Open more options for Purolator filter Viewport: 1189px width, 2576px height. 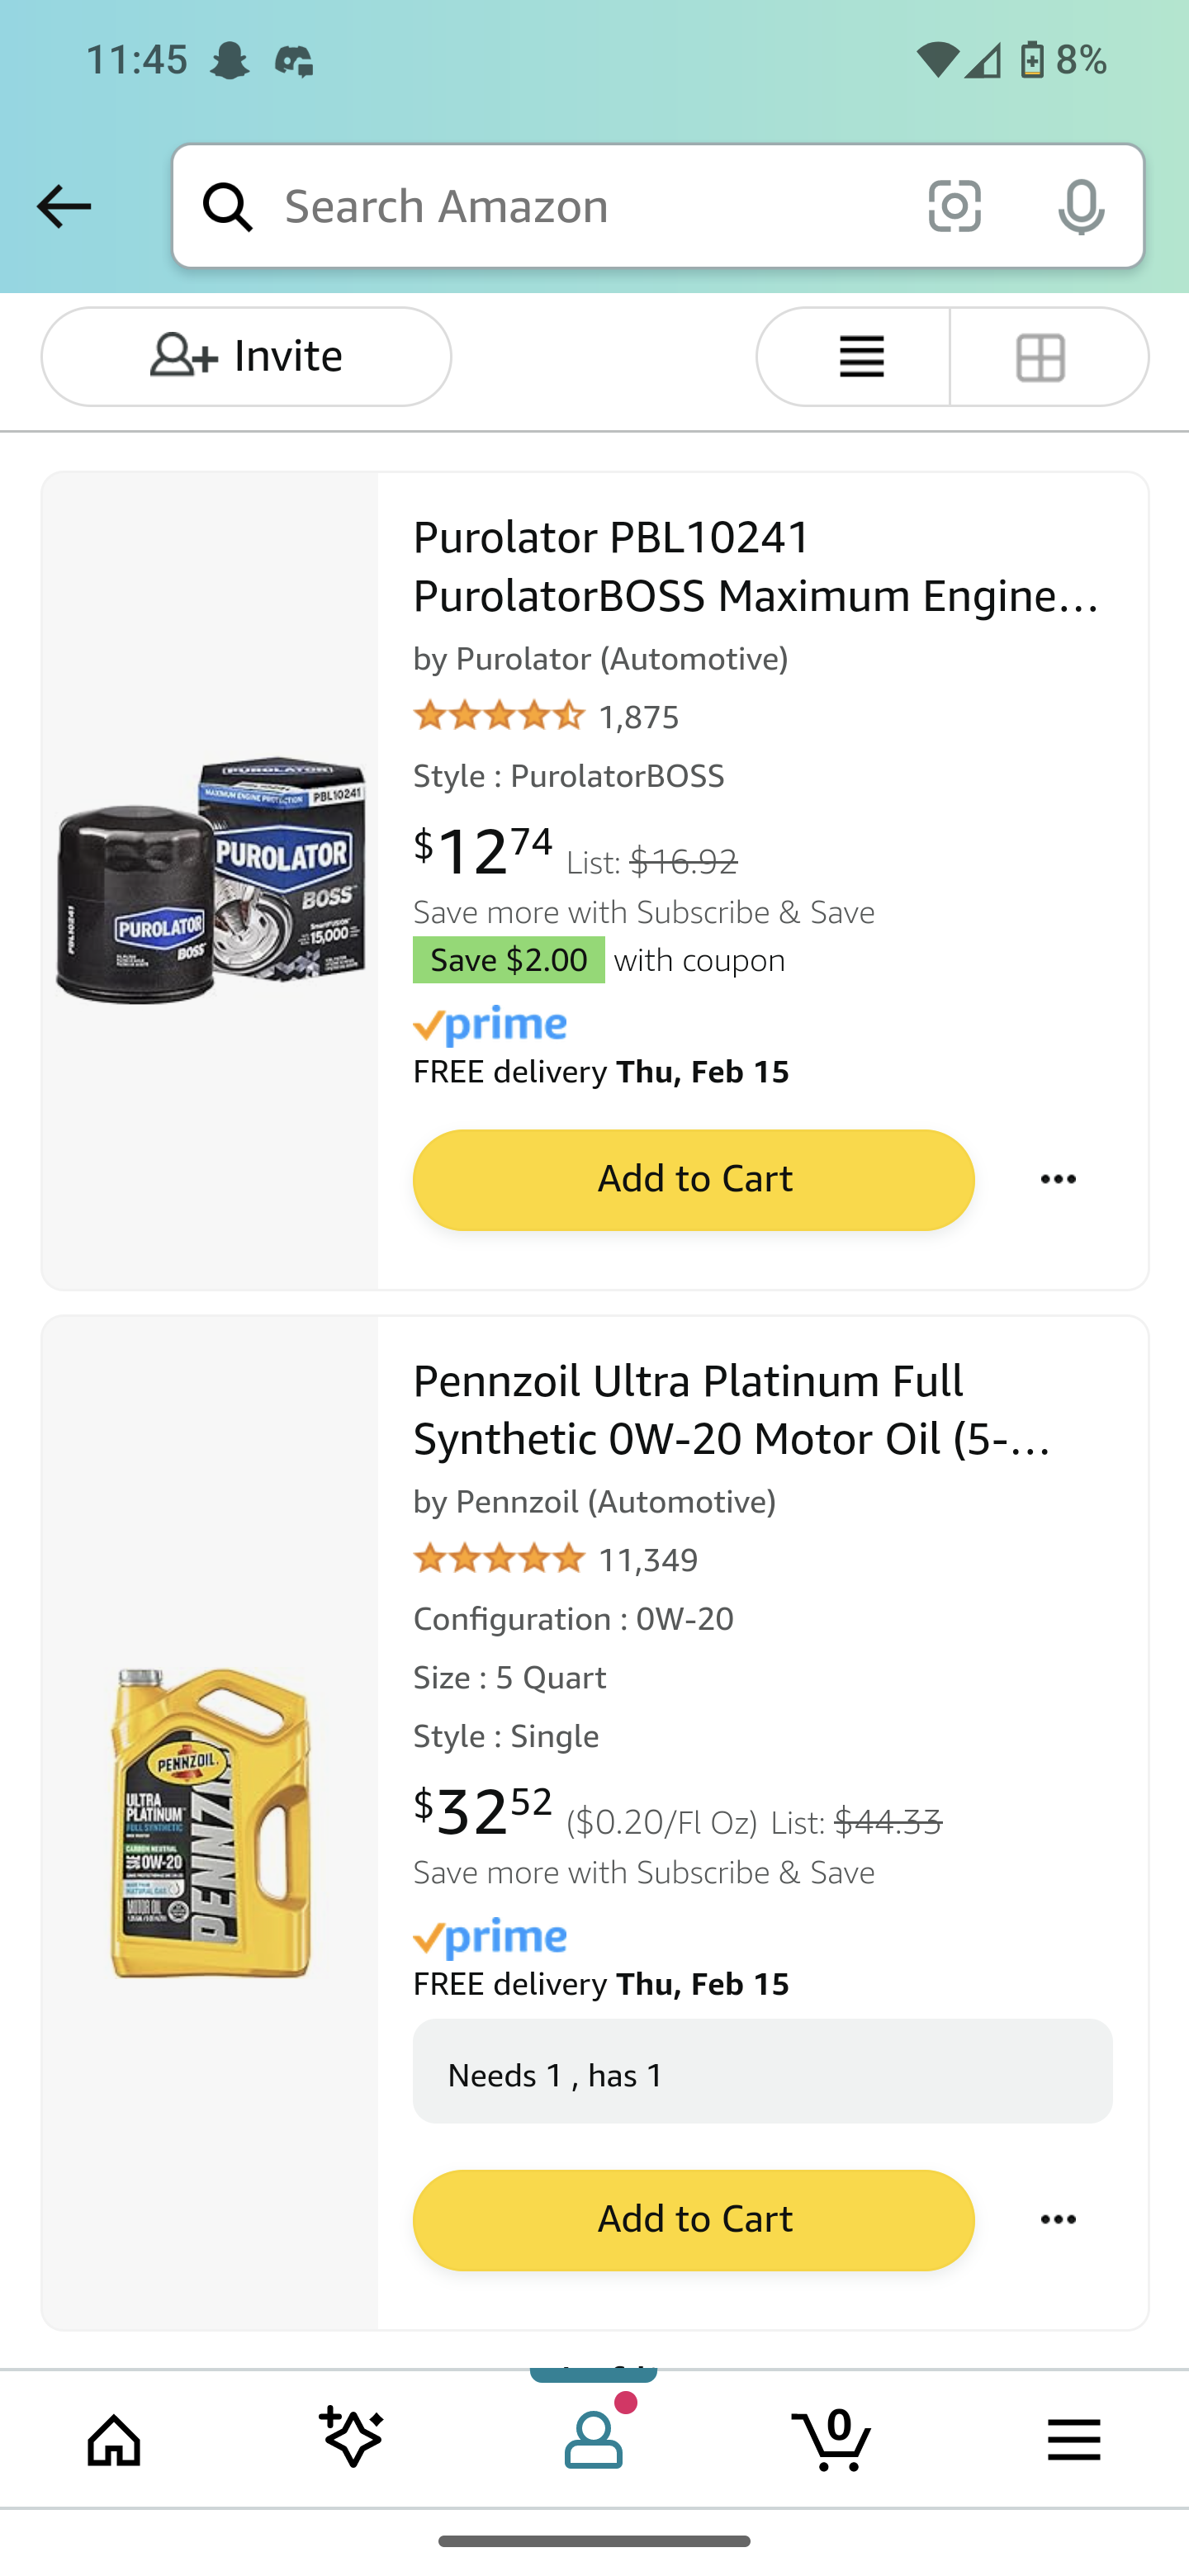tap(1058, 1180)
